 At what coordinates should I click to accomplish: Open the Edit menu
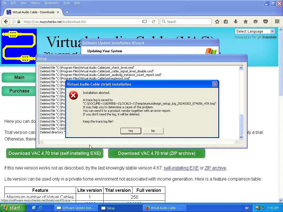13,3
